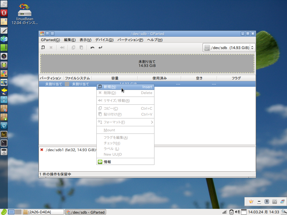
Task: Click the フラグを編集(A) context menu entry
Action: (125, 137)
